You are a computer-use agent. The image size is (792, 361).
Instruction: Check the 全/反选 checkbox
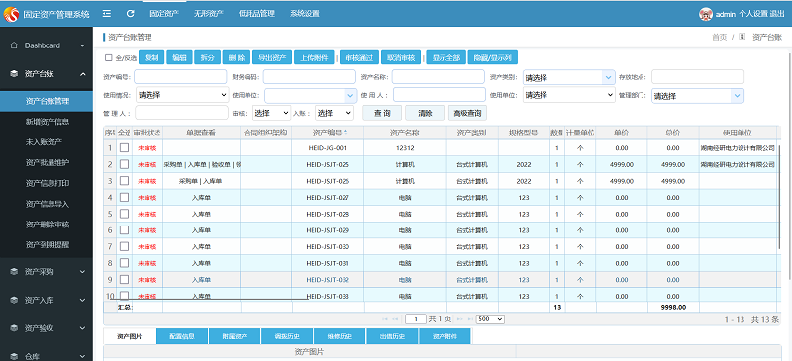[108, 57]
